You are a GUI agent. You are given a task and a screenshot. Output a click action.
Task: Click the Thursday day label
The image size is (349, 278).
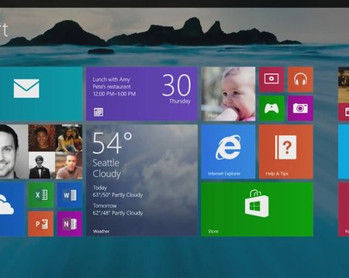tap(180, 101)
